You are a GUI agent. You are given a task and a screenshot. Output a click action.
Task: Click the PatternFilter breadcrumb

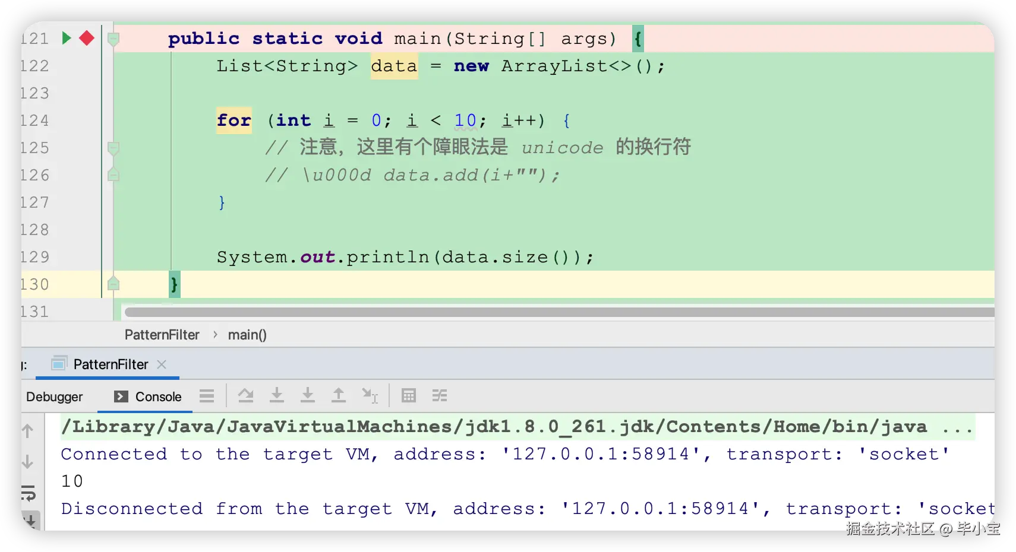tap(162, 335)
